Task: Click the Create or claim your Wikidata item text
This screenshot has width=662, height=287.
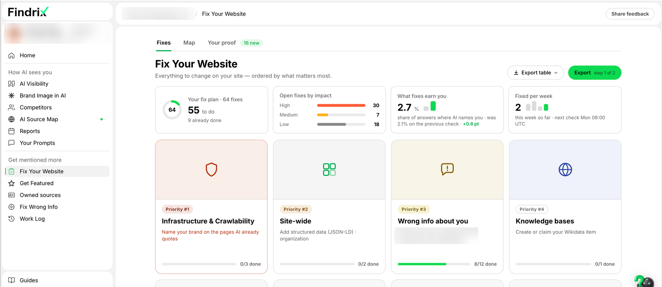Action: [556, 232]
